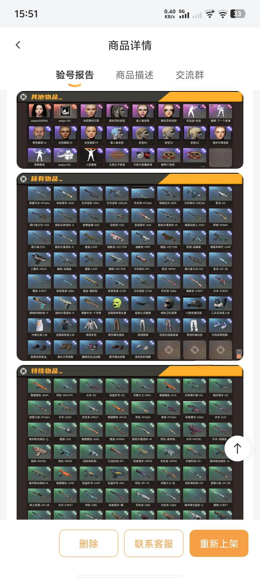Tap the scroll-to-top arrow button
This screenshot has height=578, width=260.
(237, 448)
